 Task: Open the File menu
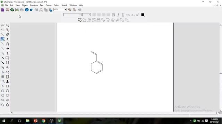6,6
